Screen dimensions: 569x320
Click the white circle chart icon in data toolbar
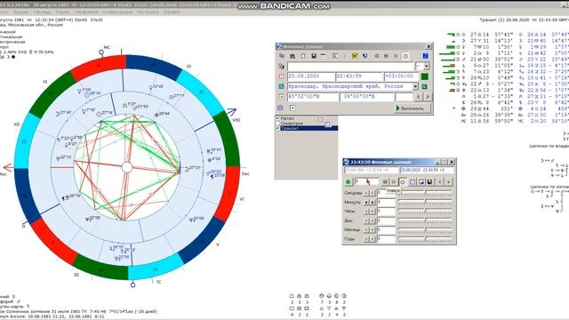coord(405,56)
